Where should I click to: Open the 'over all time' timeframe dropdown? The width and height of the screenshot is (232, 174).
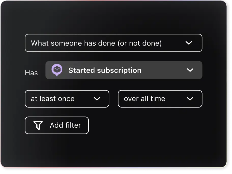160,99
